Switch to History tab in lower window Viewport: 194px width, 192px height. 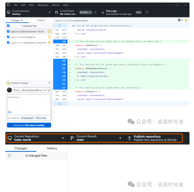coord(52,148)
